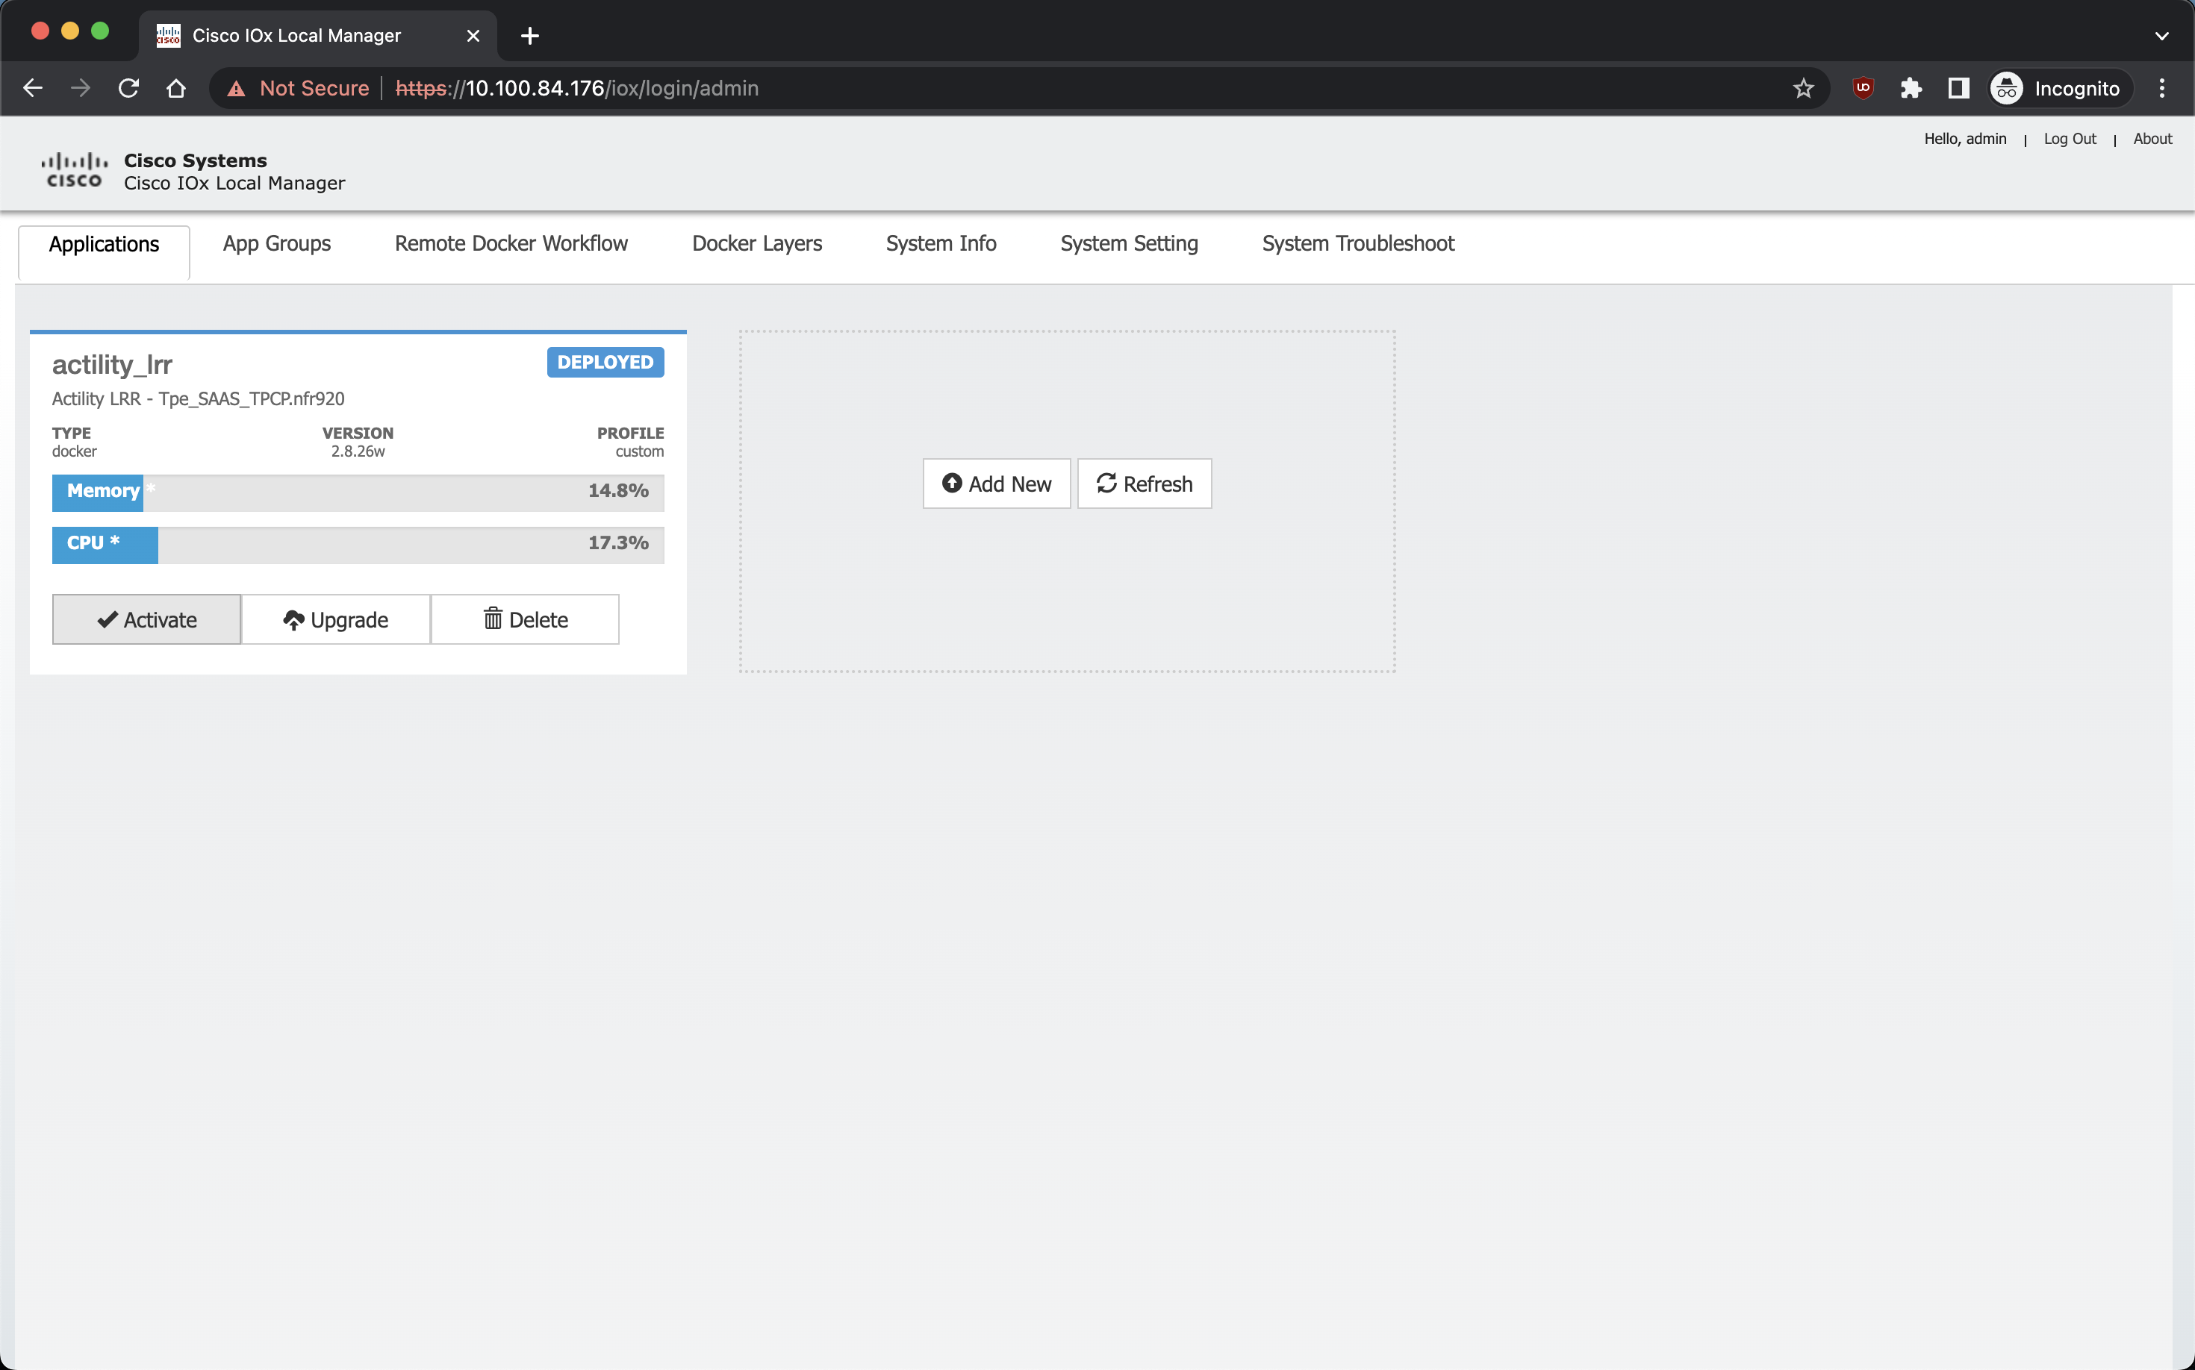Open the Chrome three-dot menu
This screenshot has height=1370, width=2195.
pos(2161,88)
